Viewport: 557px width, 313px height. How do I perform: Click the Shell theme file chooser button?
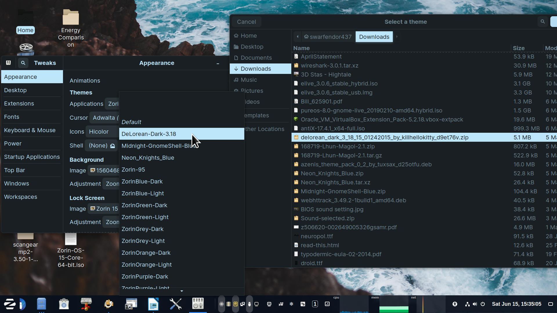[x=101, y=145]
